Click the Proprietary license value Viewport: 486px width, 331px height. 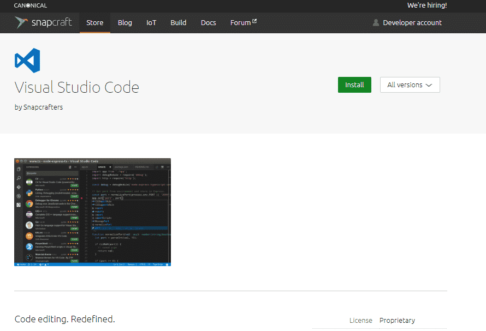coord(397,321)
